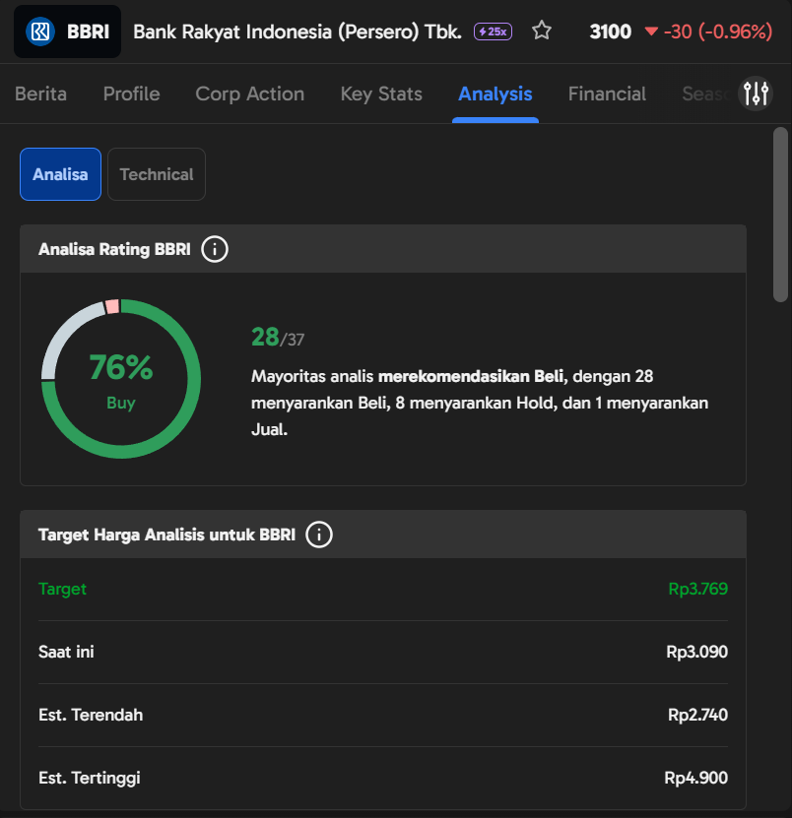
Task: Click the Est. Terendah row label
Action: (91, 715)
